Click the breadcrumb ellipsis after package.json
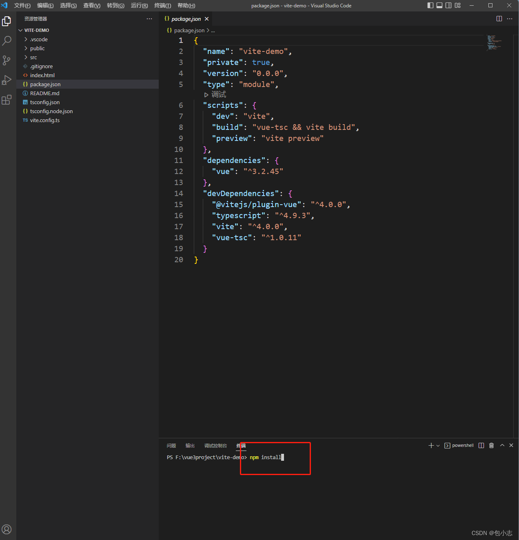 [213, 31]
